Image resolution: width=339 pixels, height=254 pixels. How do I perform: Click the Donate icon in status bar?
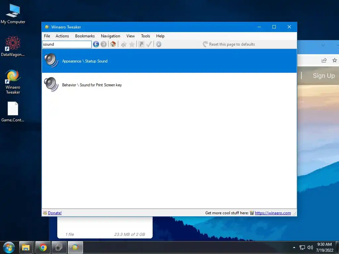[45, 213]
